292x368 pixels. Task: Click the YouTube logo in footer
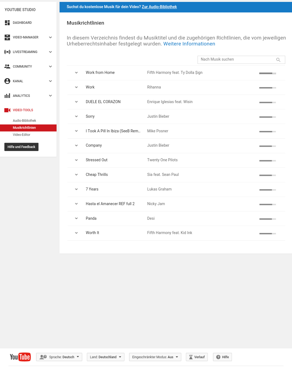[20, 357]
